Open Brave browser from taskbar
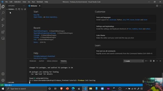Screen dimensions: 163x91 pyautogui.click(x=61, y=89)
